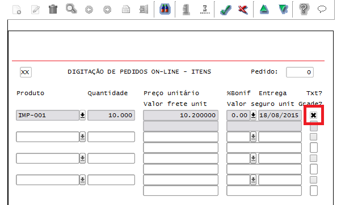Open %Bonif lookup arrow on fourth row

pos(253,180)
